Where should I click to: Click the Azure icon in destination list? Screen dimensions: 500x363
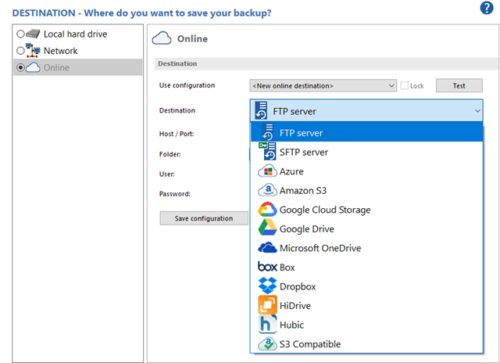point(267,171)
